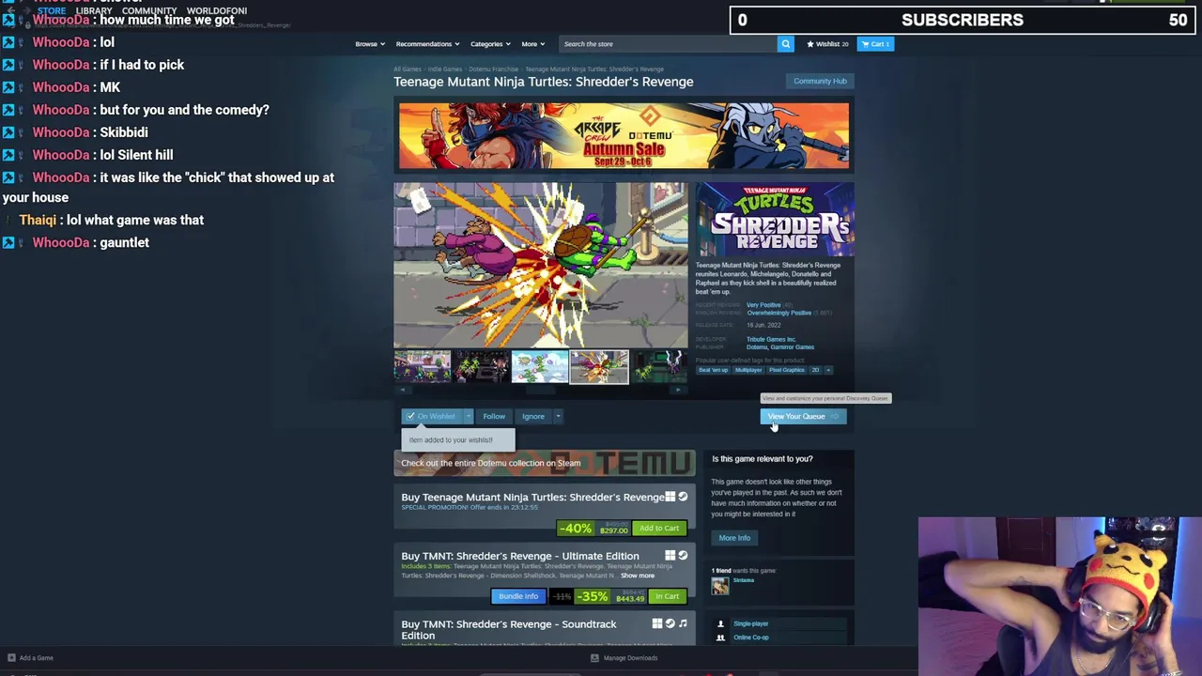The image size is (1202, 676).
Task: Click the Online Co-op feature icon
Action: pyautogui.click(x=720, y=638)
